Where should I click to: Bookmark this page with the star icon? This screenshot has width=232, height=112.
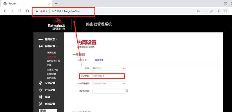(226, 11)
